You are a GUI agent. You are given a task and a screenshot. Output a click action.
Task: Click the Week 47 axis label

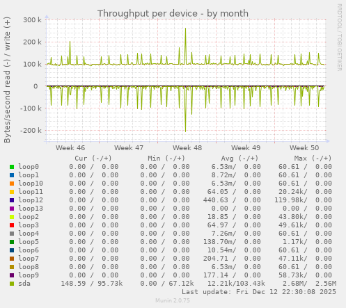click(129, 148)
